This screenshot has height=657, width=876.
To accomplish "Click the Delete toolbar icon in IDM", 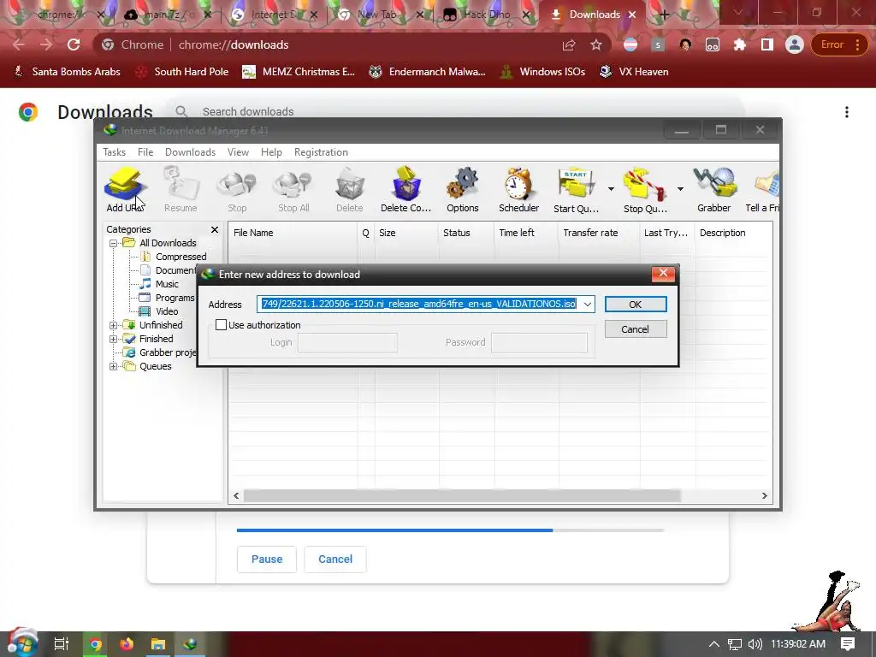I will [349, 189].
